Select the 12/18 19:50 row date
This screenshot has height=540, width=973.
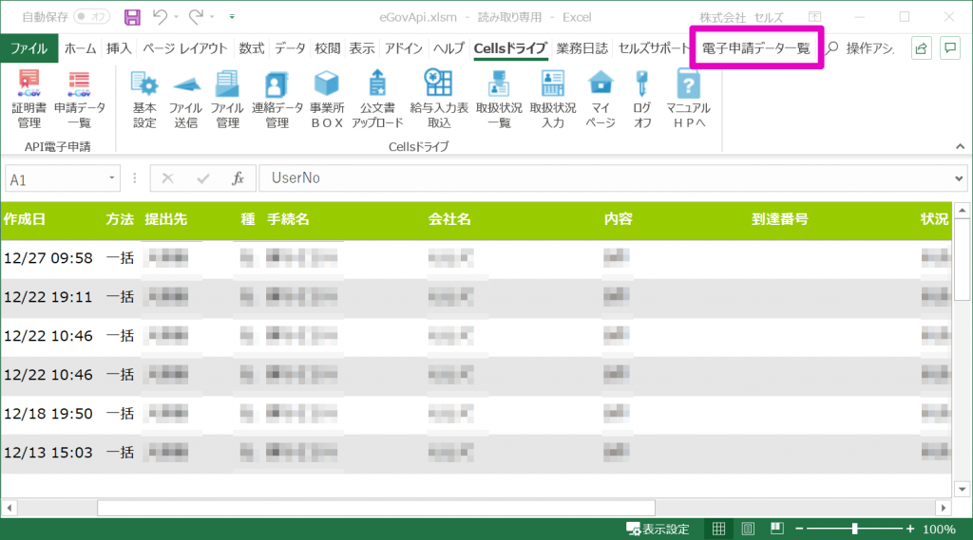(48, 414)
